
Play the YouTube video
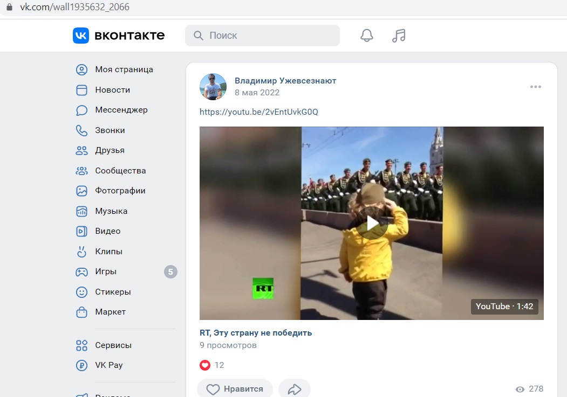click(372, 223)
